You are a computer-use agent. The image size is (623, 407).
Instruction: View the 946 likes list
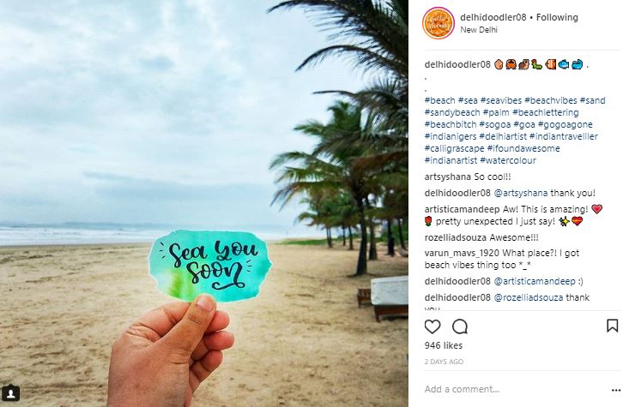(444, 345)
